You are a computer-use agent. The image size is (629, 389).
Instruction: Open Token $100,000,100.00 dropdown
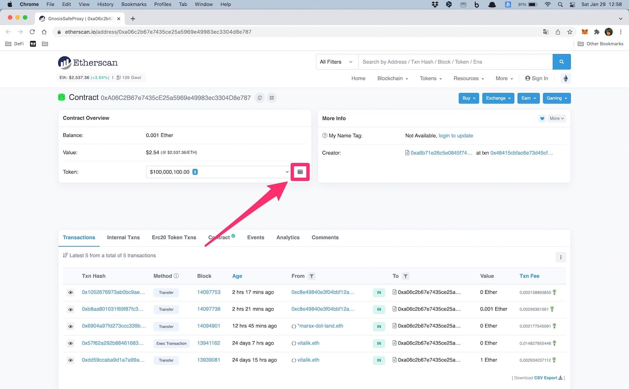[218, 172]
